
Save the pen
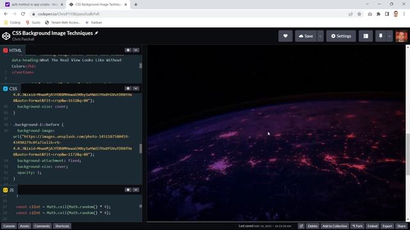(x=306, y=36)
